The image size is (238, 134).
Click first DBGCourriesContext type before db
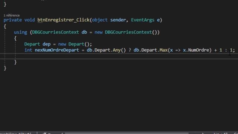tap(55, 32)
